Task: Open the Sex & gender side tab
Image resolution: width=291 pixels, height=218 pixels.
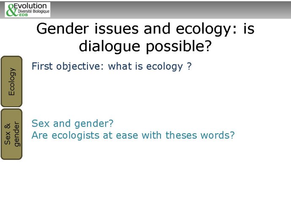Action: [11, 134]
